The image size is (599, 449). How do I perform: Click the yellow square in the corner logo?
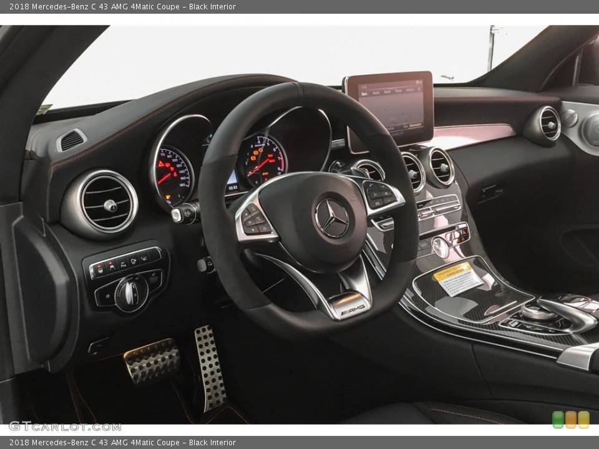[584, 420]
